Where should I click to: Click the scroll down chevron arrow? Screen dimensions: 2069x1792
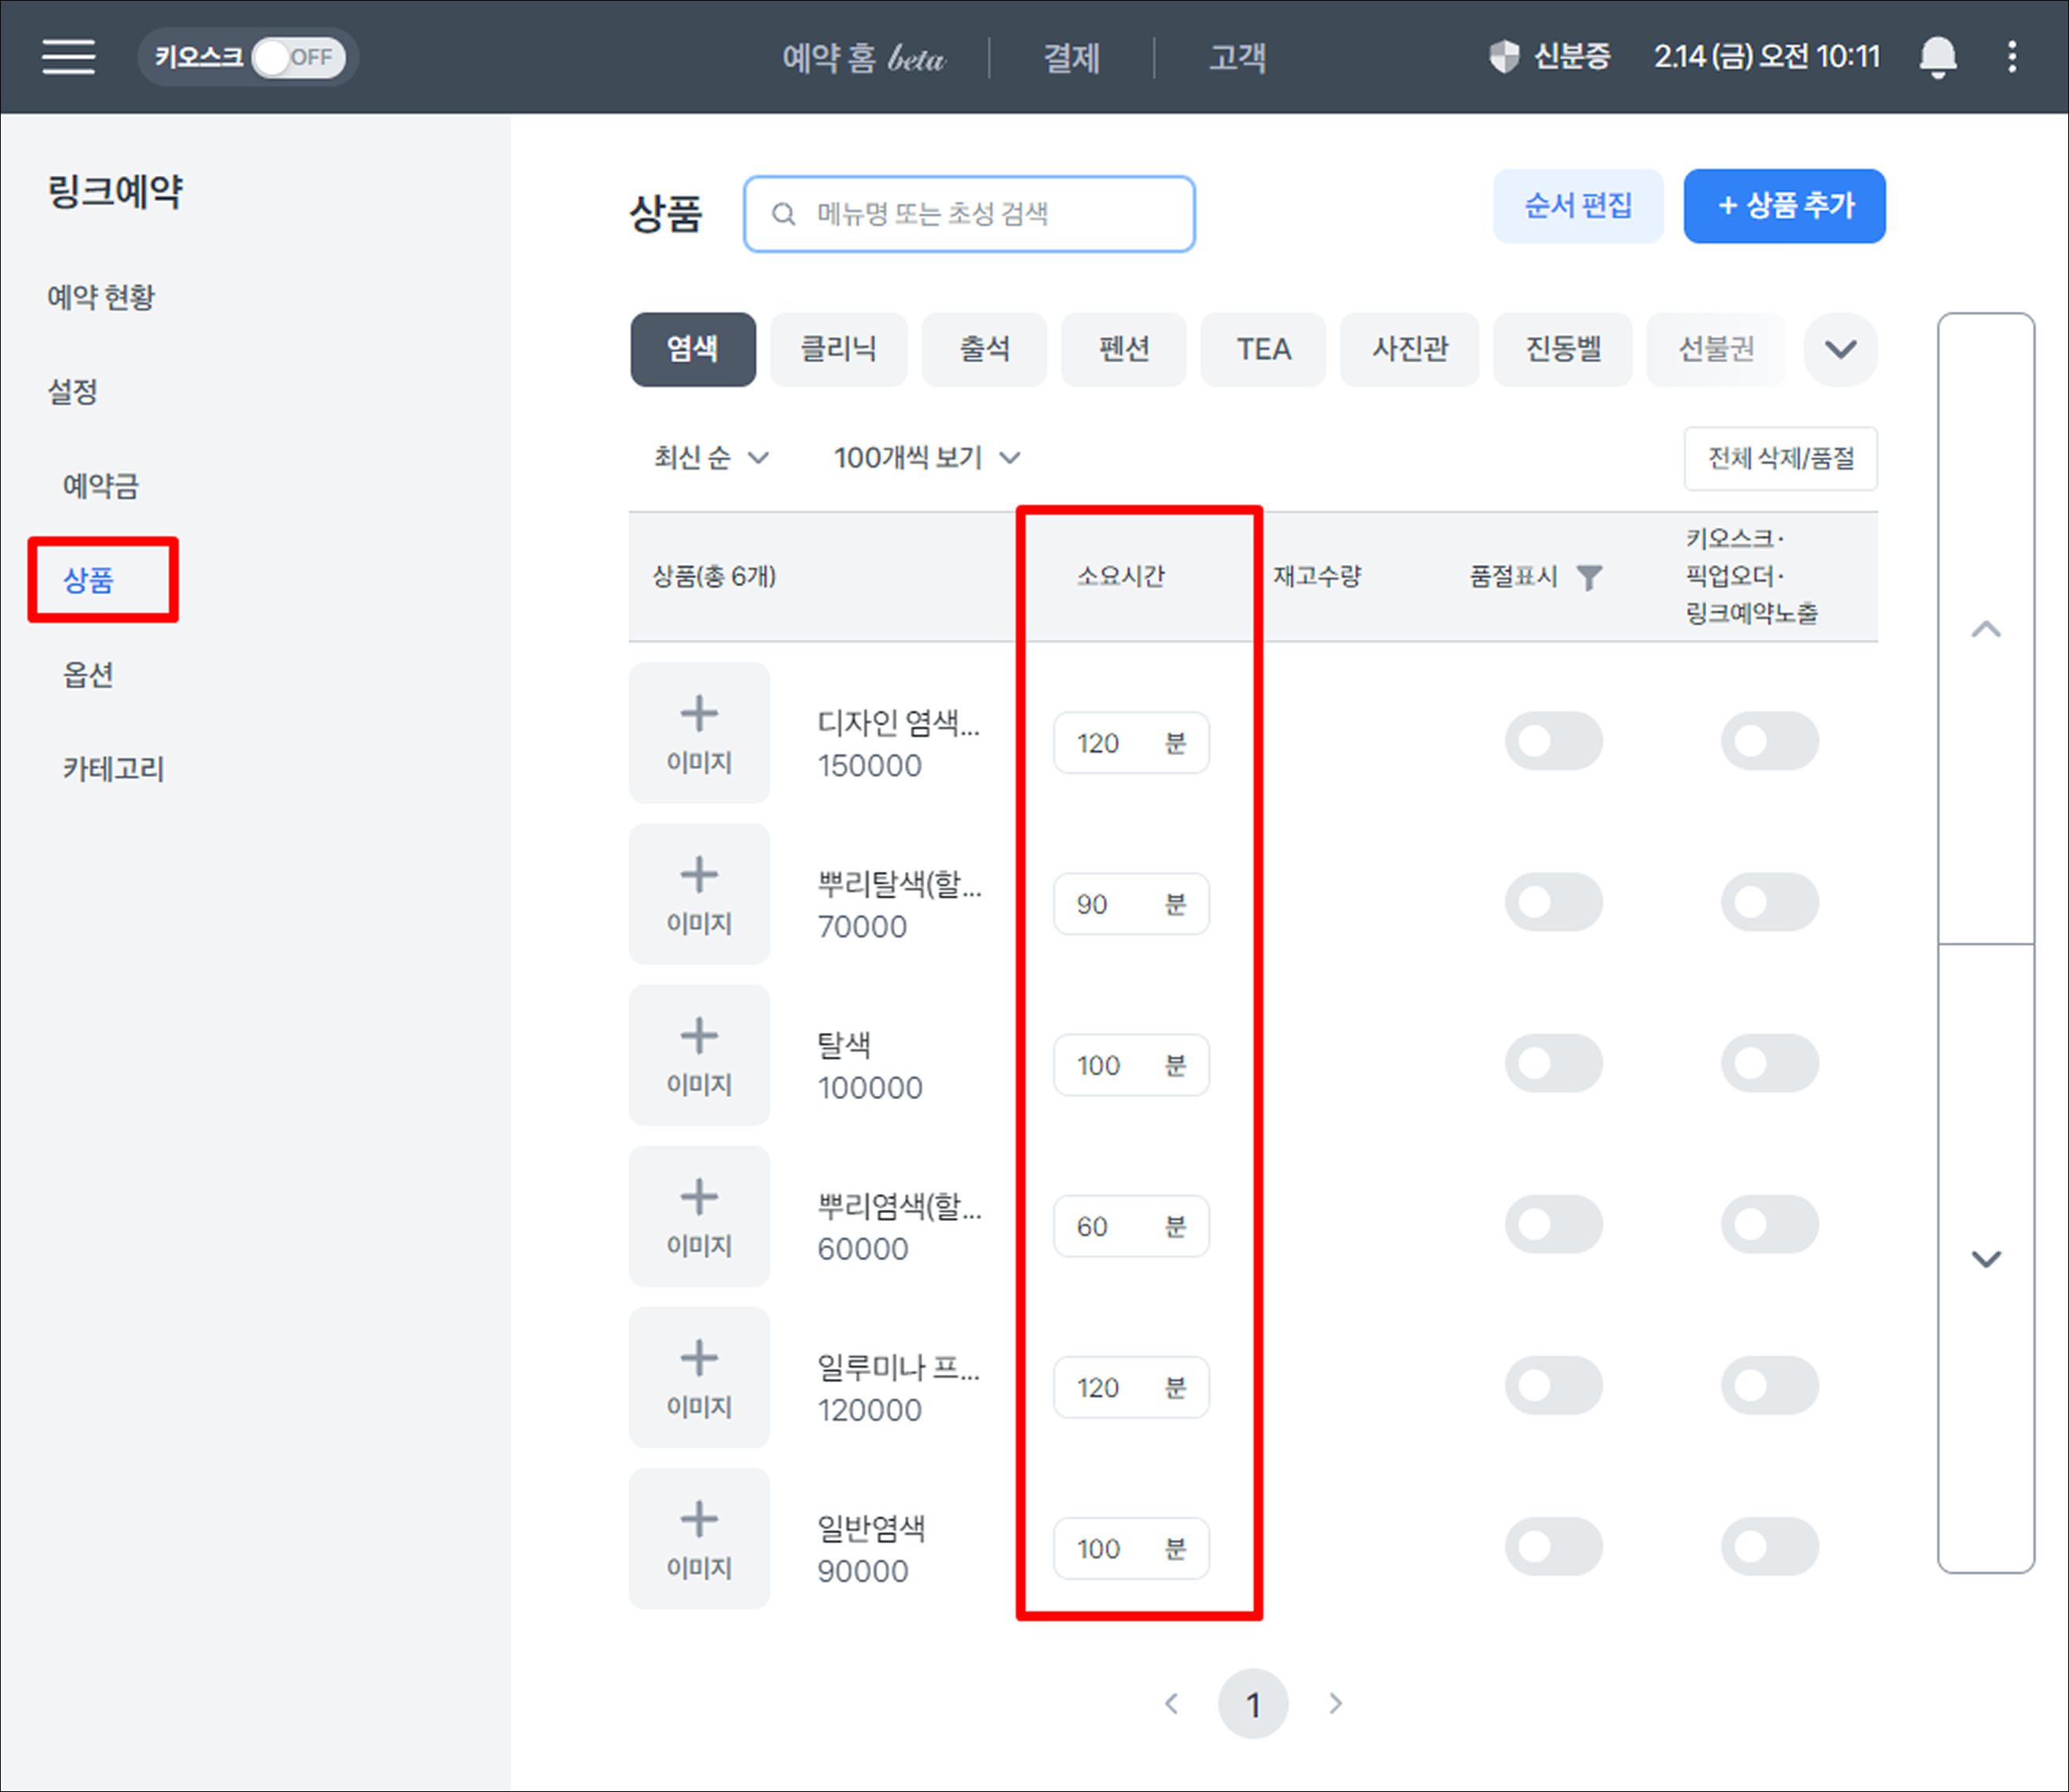[1985, 1258]
